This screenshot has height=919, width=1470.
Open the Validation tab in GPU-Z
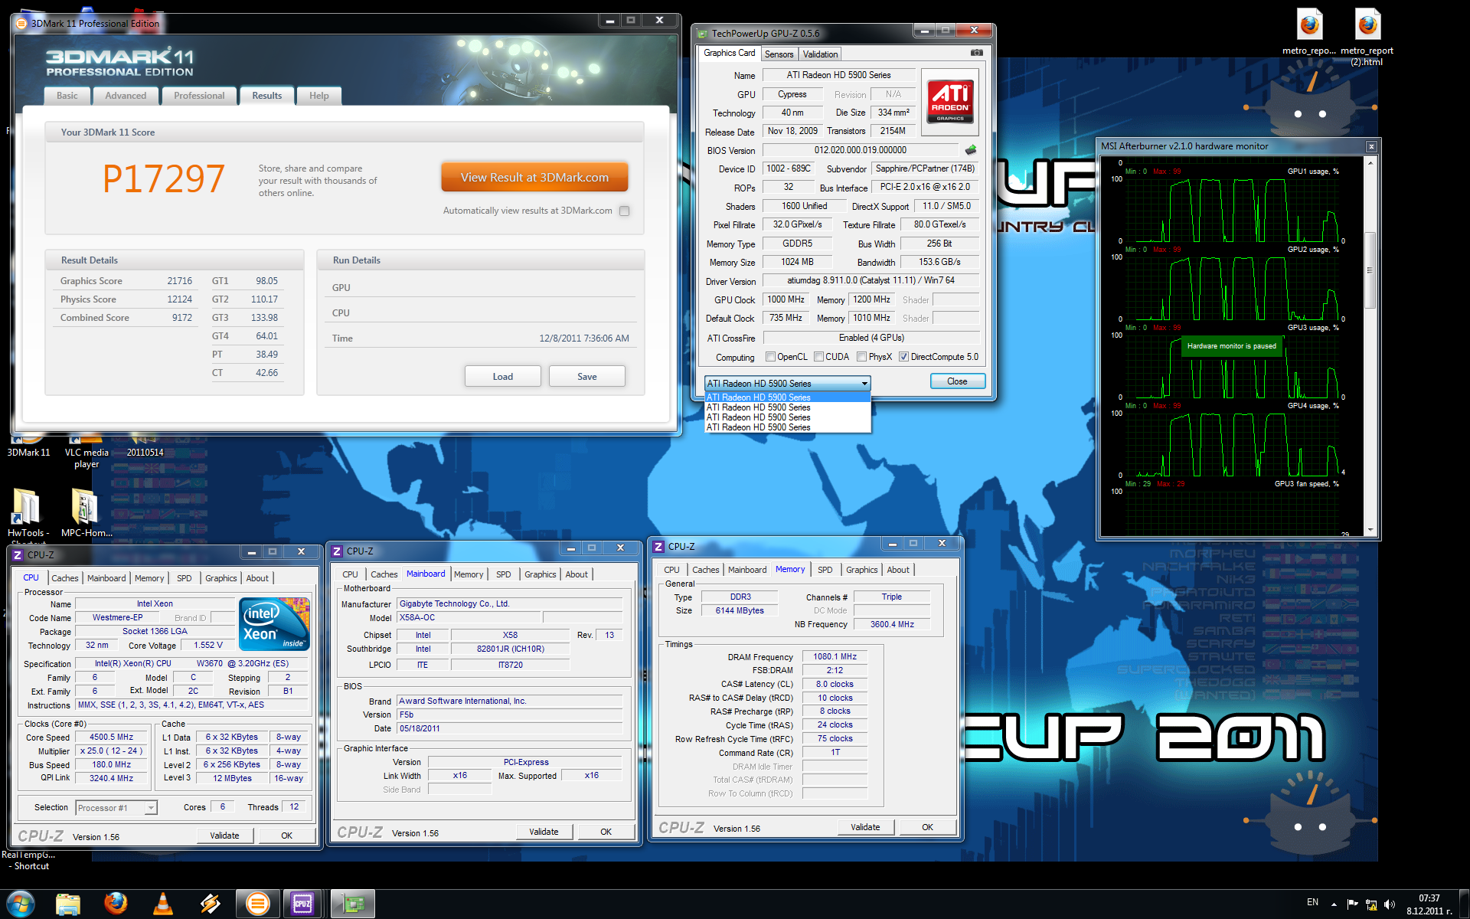[820, 54]
